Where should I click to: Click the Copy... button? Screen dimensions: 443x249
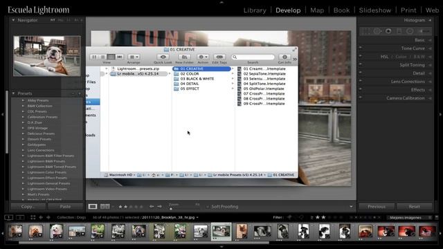(28, 207)
